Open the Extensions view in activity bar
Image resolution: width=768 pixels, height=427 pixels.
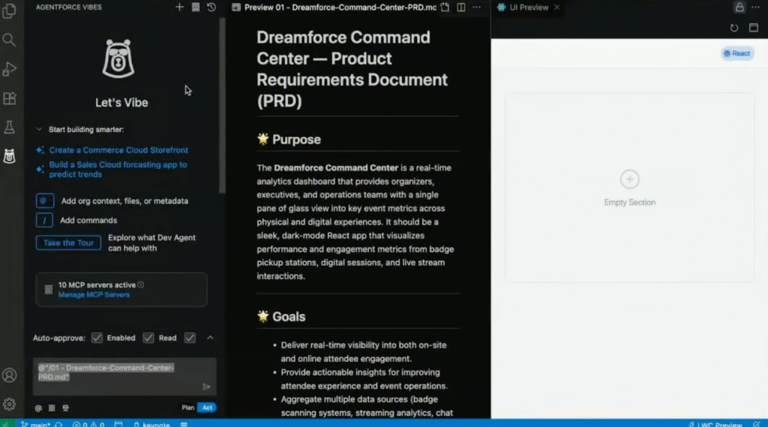(x=10, y=98)
